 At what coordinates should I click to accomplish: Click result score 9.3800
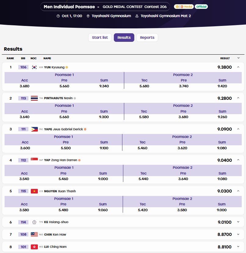(x=225, y=67)
